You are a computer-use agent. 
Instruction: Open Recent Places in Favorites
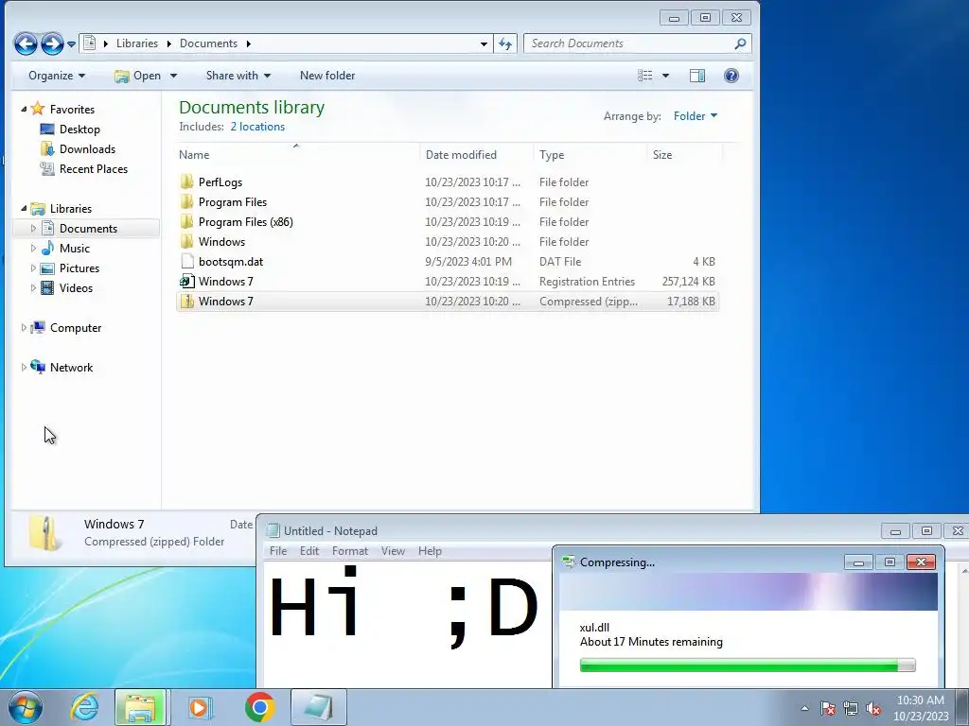click(x=93, y=169)
